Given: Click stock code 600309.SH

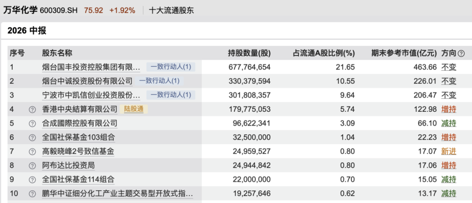Looking at the screenshot, I should pos(59,10).
